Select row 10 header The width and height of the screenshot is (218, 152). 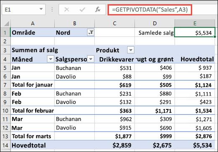(5, 111)
